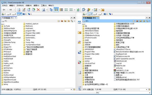Switch left panel to drive C
This screenshot has width=152, height=95.
pos(4,14)
